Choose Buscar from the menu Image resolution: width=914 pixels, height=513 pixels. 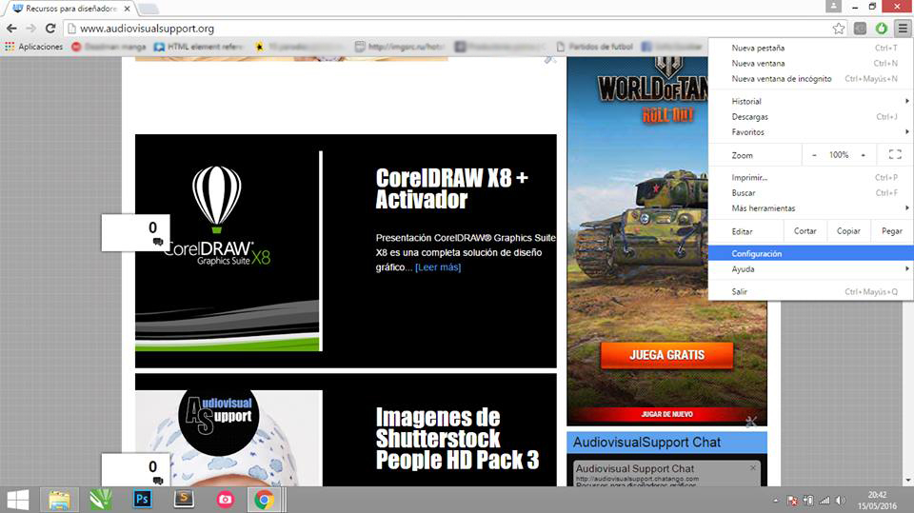click(x=811, y=193)
